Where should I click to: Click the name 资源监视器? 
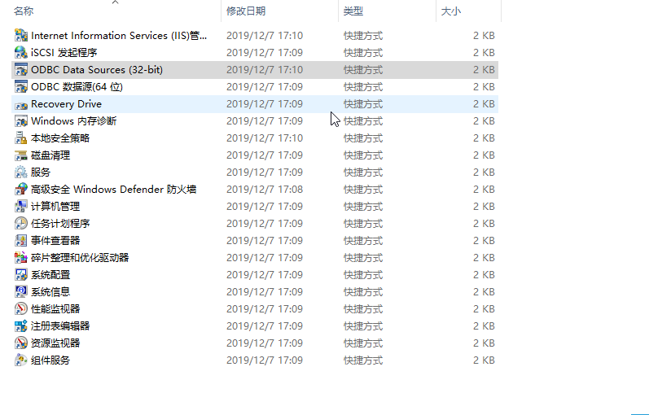(55, 343)
